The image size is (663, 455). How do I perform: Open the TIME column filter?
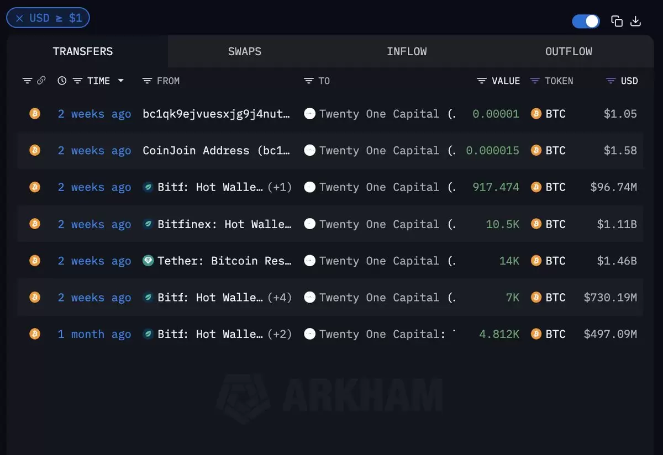click(x=78, y=81)
